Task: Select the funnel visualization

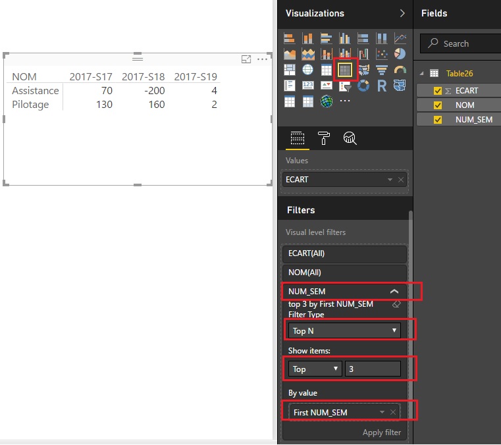Action: (x=381, y=70)
